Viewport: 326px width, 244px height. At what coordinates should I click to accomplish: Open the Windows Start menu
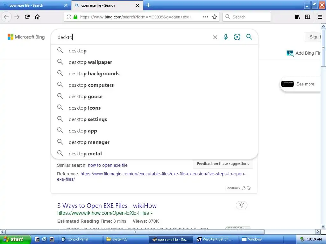15,239
